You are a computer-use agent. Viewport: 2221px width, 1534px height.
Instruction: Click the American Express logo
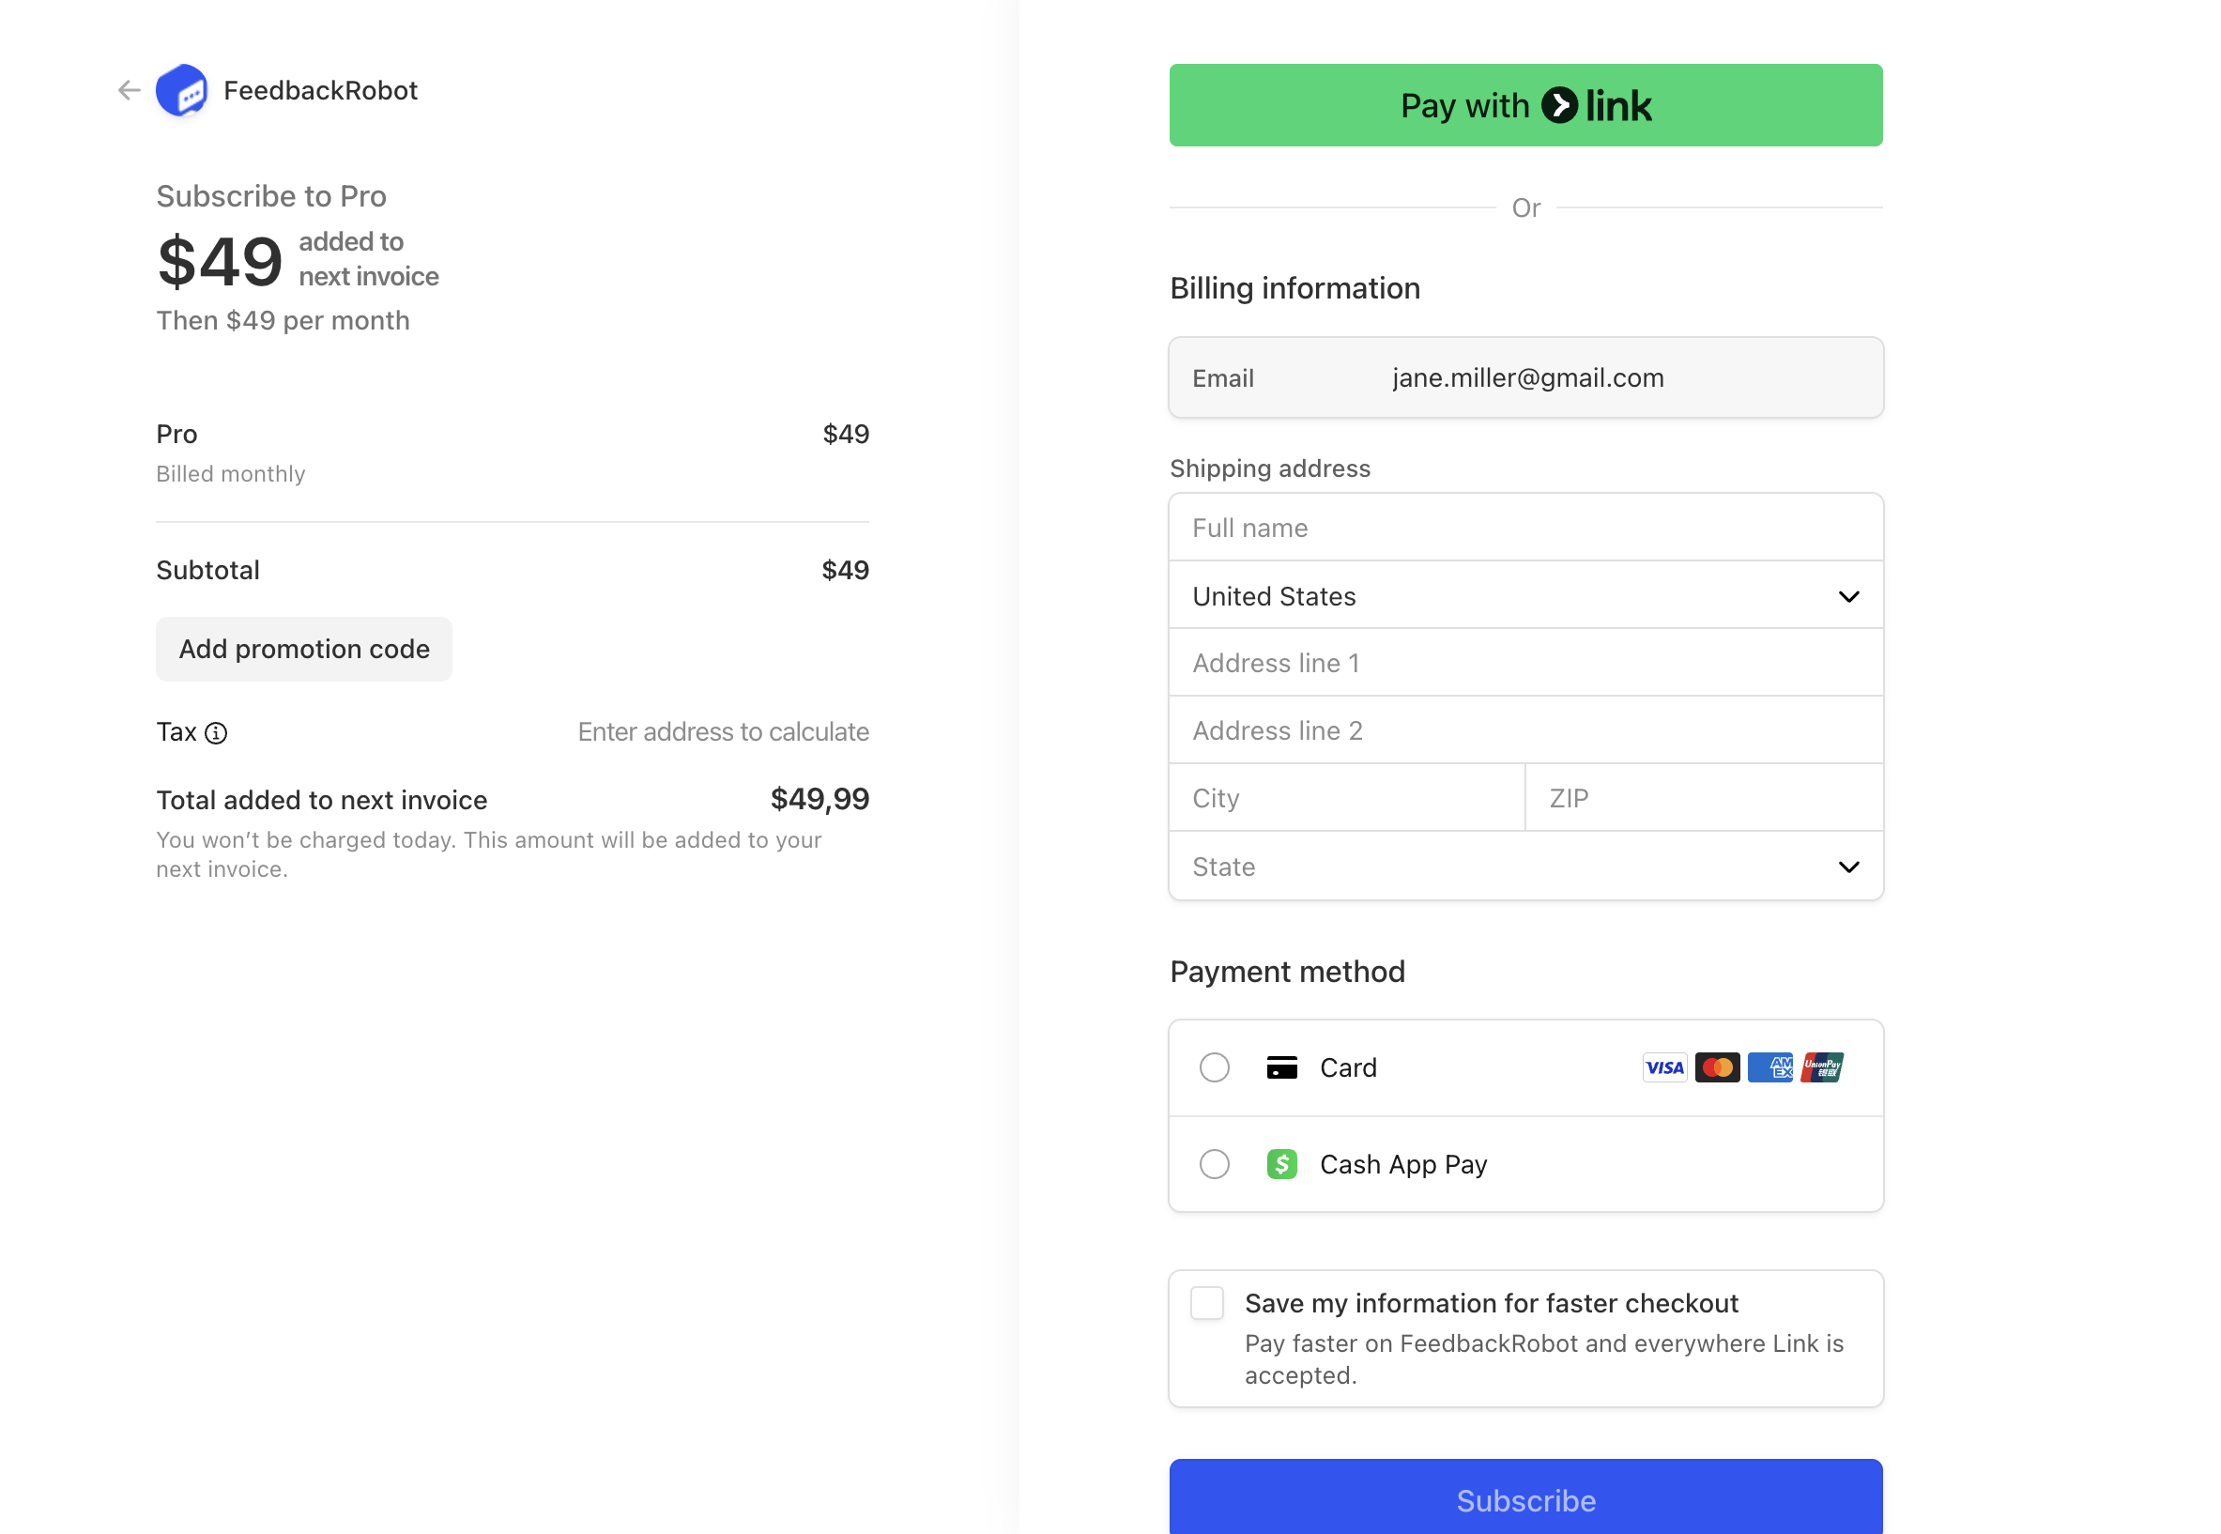coord(1769,1067)
